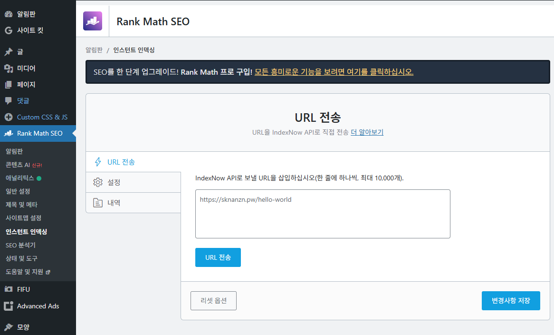
Task: Click the Rank Math chart icon in sidebar
Action: tap(9, 133)
